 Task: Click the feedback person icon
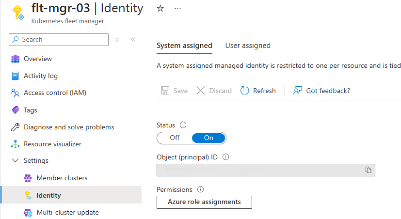tap(297, 91)
